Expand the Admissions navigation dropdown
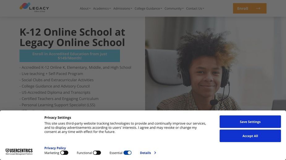This screenshot has width=286, height=160. click(122, 8)
